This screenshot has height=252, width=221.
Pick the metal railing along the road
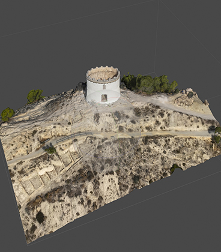[74, 137]
